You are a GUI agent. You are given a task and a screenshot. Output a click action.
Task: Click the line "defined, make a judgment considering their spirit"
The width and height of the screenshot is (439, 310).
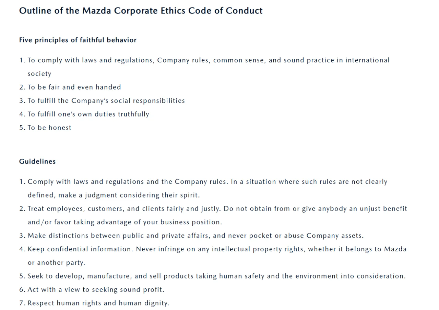tap(114, 195)
